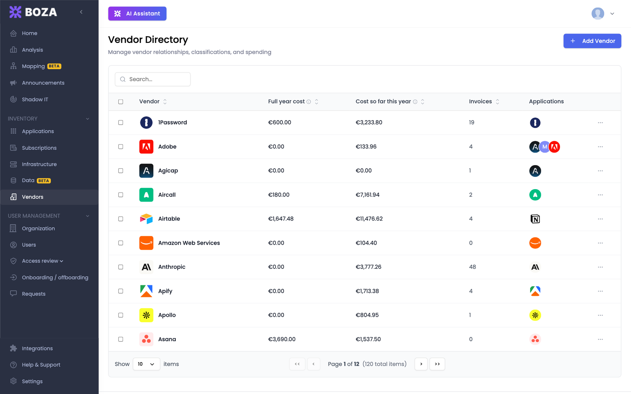This screenshot has height=394, width=631.
Task: Select the 1Password row checkbox
Action: point(121,123)
